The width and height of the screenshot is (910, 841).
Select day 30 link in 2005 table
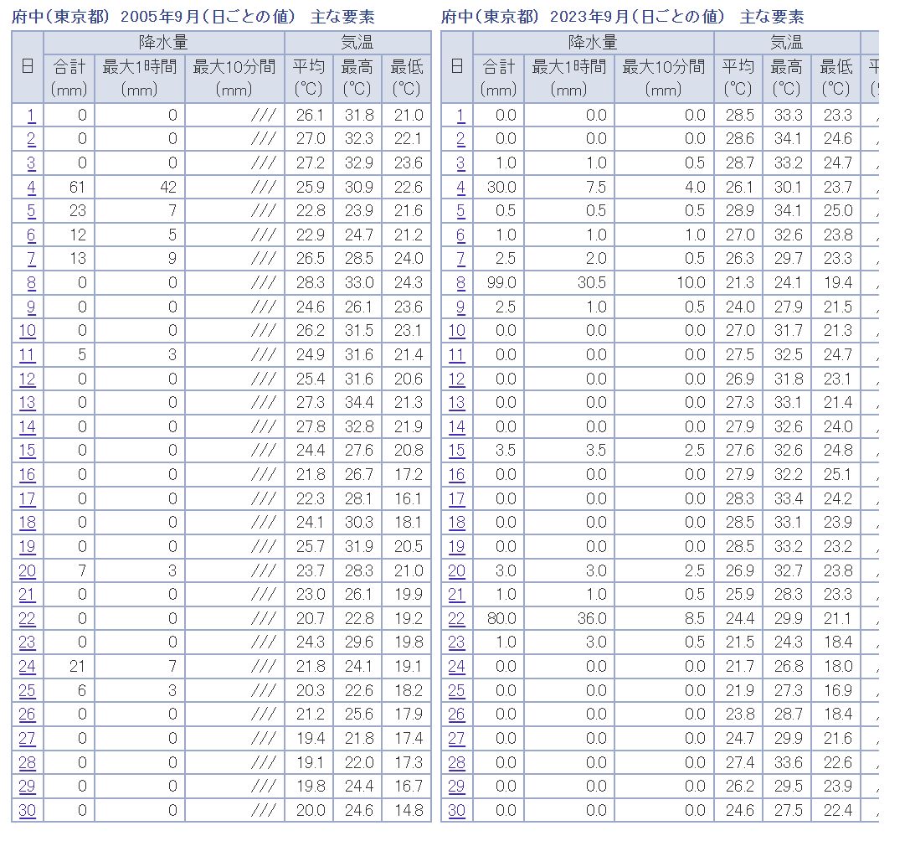(28, 810)
